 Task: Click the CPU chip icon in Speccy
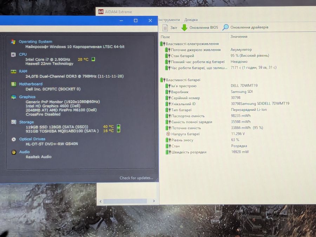[x=13, y=55]
